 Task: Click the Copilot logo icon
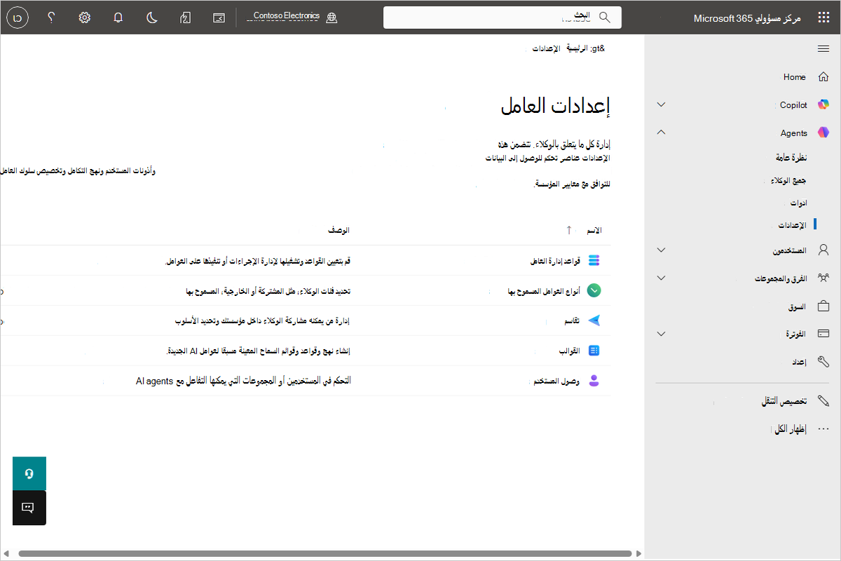point(823,104)
